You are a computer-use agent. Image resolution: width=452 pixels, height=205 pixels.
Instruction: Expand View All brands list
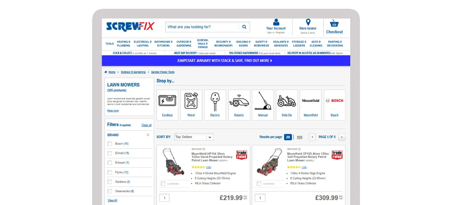(112, 200)
